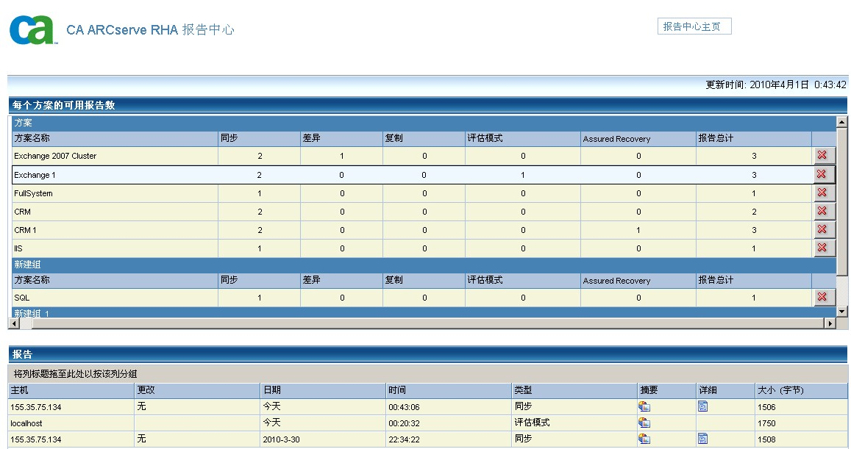Select the SQL scenario name

pyautogui.click(x=22, y=298)
